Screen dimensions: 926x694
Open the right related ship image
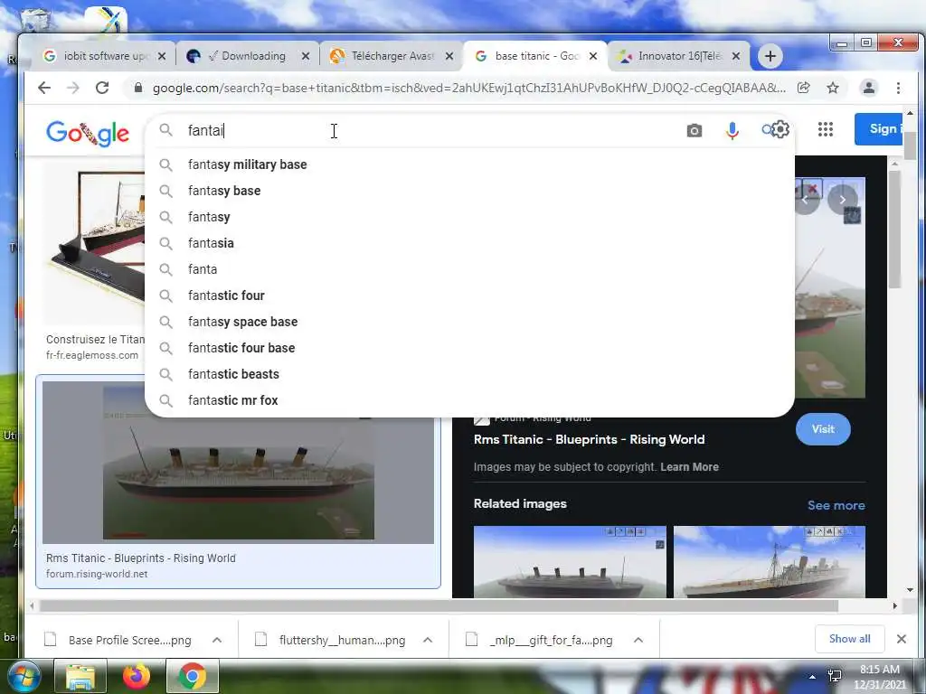coord(770,562)
